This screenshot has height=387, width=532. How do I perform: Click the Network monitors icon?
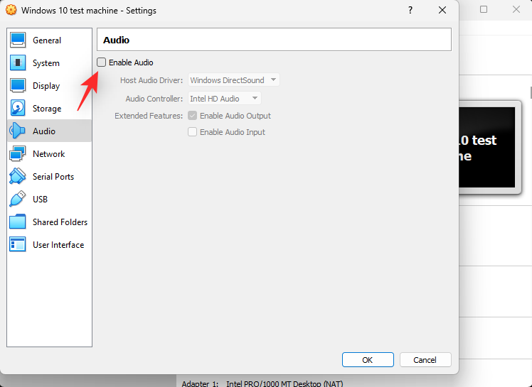click(x=18, y=153)
